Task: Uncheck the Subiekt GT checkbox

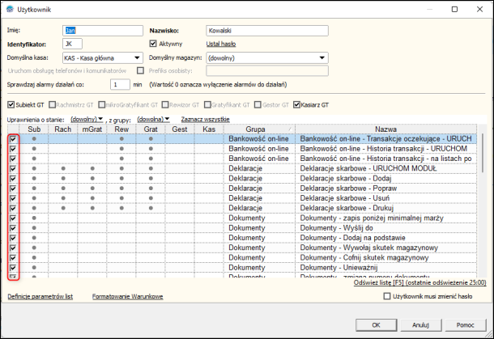Action: (x=11, y=104)
